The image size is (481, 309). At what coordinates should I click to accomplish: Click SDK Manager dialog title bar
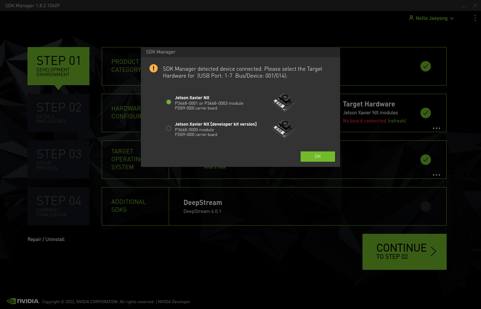click(x=240, y=52)
